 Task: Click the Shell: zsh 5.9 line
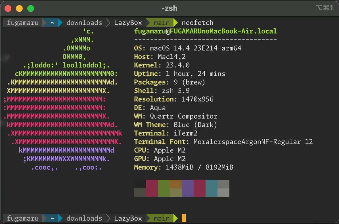pos(162,91)
